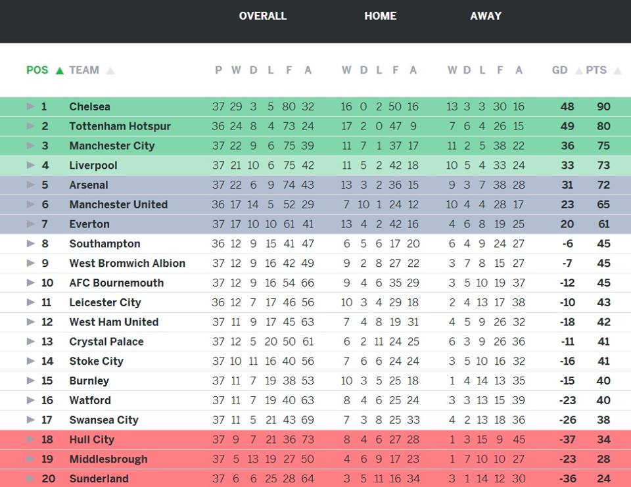
Task: Sort by GD column arrow
Action: (x=578, y=71)
